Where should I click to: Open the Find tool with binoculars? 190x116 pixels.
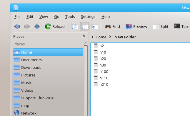pyautogui.click(x=112, y=26)
